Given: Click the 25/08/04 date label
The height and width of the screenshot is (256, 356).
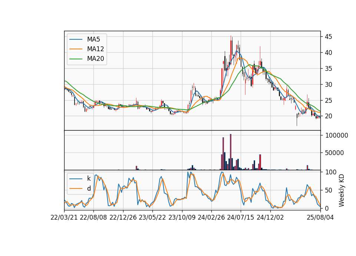Looking at the screenshot, I should [320, 218].
